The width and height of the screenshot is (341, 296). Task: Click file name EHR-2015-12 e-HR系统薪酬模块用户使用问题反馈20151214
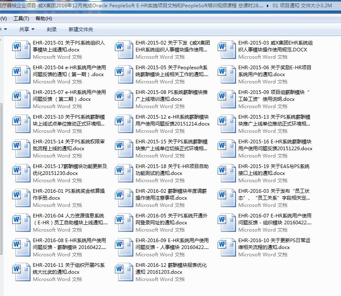coord(172,120)
